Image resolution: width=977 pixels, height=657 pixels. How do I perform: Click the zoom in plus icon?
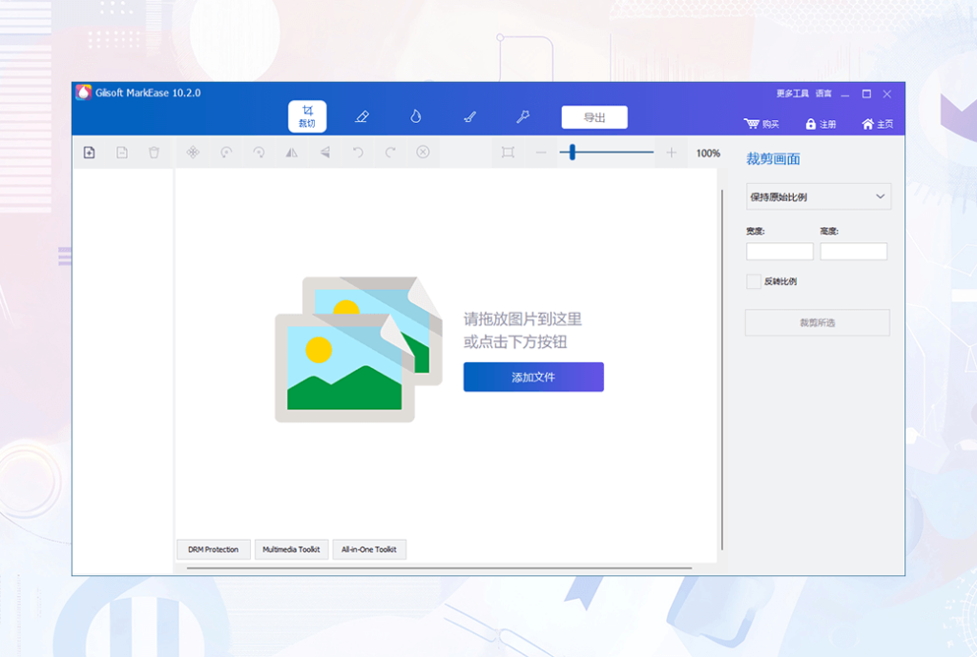click(x=671, y=153)
